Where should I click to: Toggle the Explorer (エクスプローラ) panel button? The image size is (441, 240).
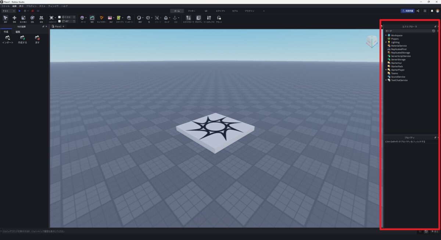[188, 18]
